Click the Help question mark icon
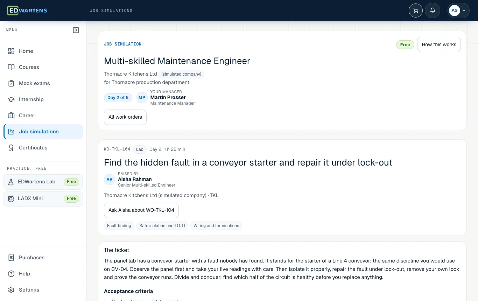Viewport: 478px width, 301px height. coord(11,274)
